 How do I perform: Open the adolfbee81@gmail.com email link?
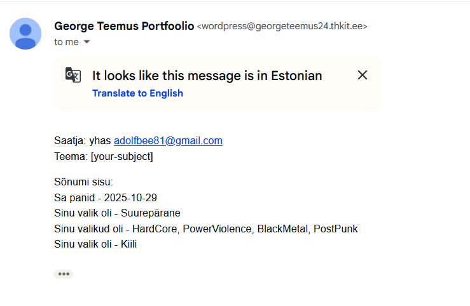pos(168,141)
